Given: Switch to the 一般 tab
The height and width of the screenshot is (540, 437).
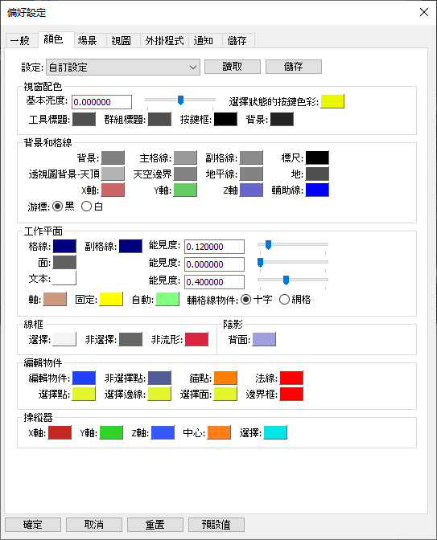Looking at the screenshot, I should click(x=20, y=41).
